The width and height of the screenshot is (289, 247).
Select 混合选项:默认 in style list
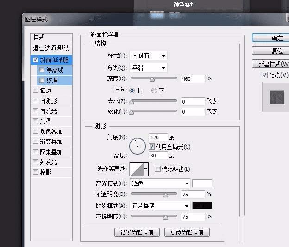pos(51,49)
